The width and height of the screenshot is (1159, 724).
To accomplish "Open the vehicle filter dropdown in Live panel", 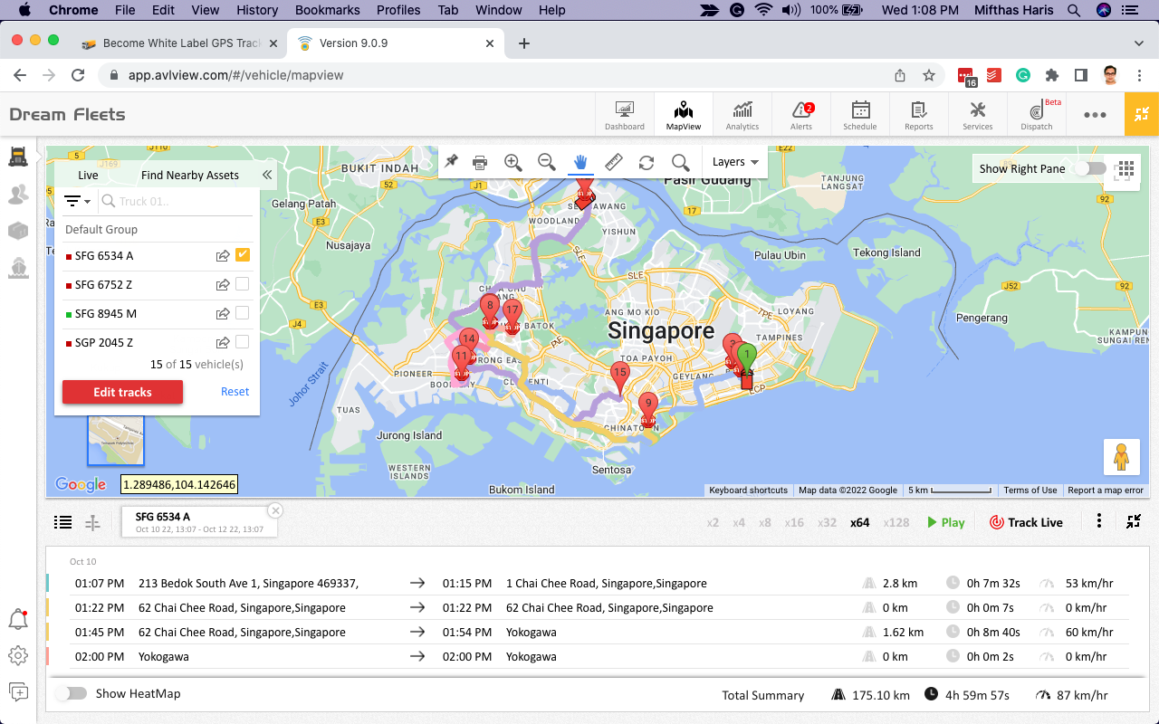I will 76,200.
